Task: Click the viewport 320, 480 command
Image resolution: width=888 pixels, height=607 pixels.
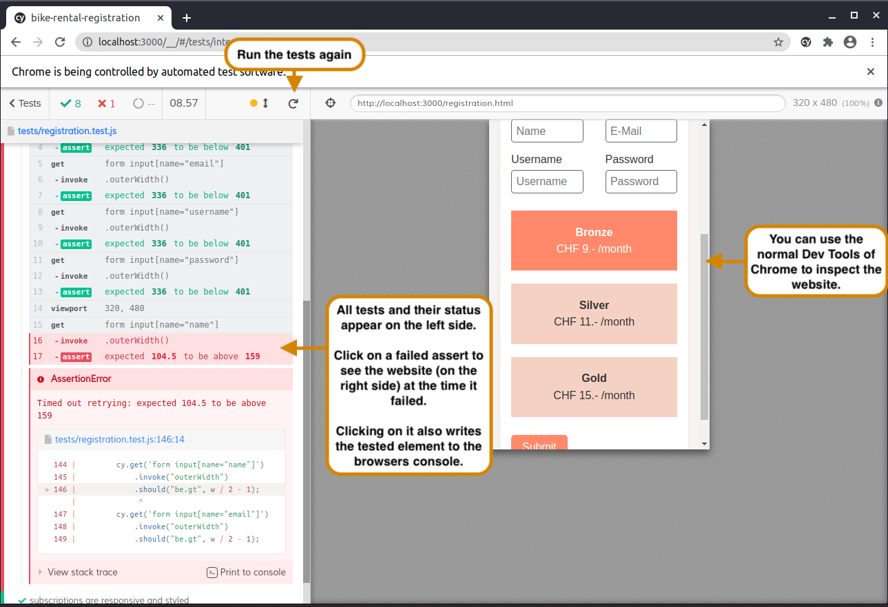Action: click(x=162, y=308)
